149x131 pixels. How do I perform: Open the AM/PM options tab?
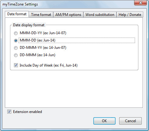68,15
